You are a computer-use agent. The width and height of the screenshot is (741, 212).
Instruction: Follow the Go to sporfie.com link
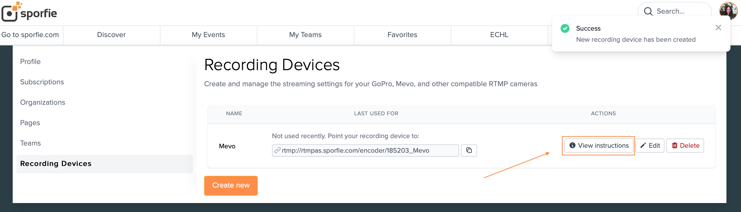click(x=30, y=35)
